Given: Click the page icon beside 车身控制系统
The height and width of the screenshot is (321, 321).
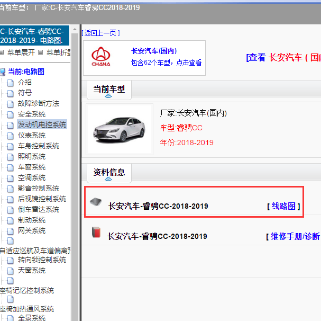Looking at the screenshot, I should [x=10, y=146].
